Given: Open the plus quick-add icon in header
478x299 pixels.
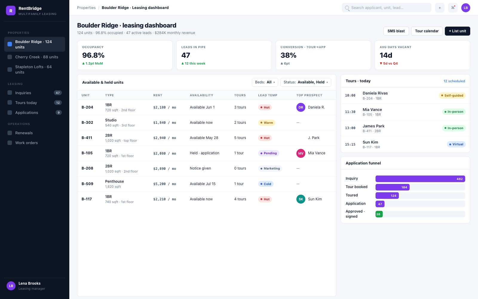Looking at the screenshot, I should tap(439, 8).
